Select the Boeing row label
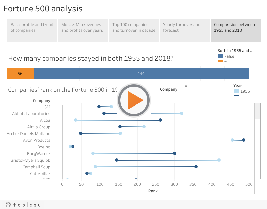267x209 pixels. click(44, 147)
